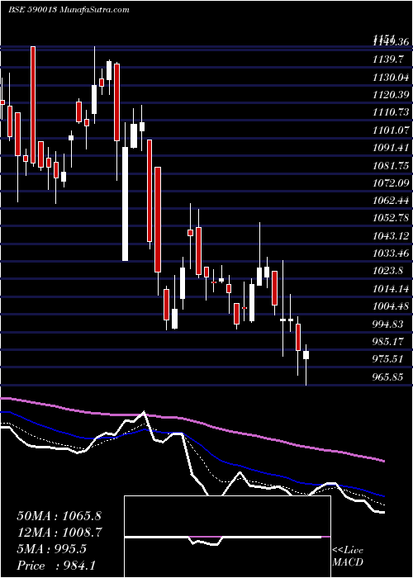The image size is (413, 578).
Task: Click the tallest red candlestick reaching the top
Action: (33, 105)
